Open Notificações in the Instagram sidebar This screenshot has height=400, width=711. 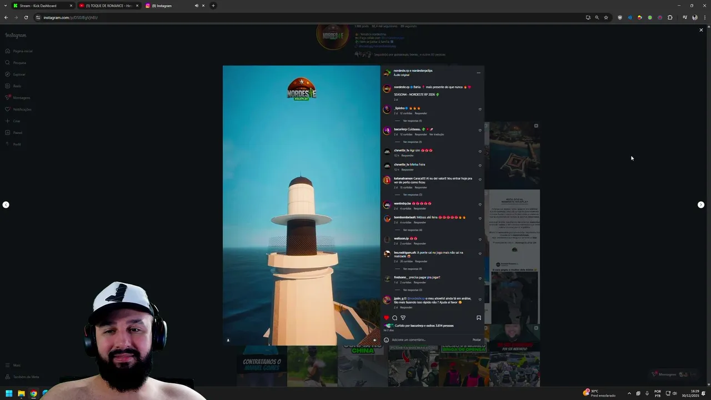pos(18,109)
